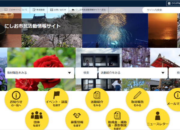This screenshot has width=180, height=130.
Task: Open the 団体を探す people icon
Action: coord(37,115)
